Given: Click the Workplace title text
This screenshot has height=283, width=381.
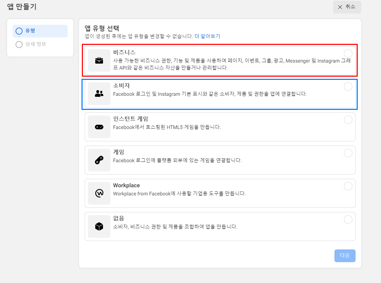Looking at the screenshot, I should [x=126, y=185].
